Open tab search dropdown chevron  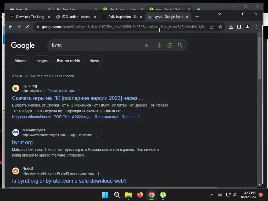tap(220, 14)
